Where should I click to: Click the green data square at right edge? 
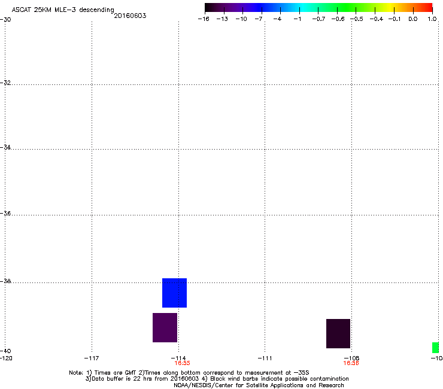tap(435, 348)
